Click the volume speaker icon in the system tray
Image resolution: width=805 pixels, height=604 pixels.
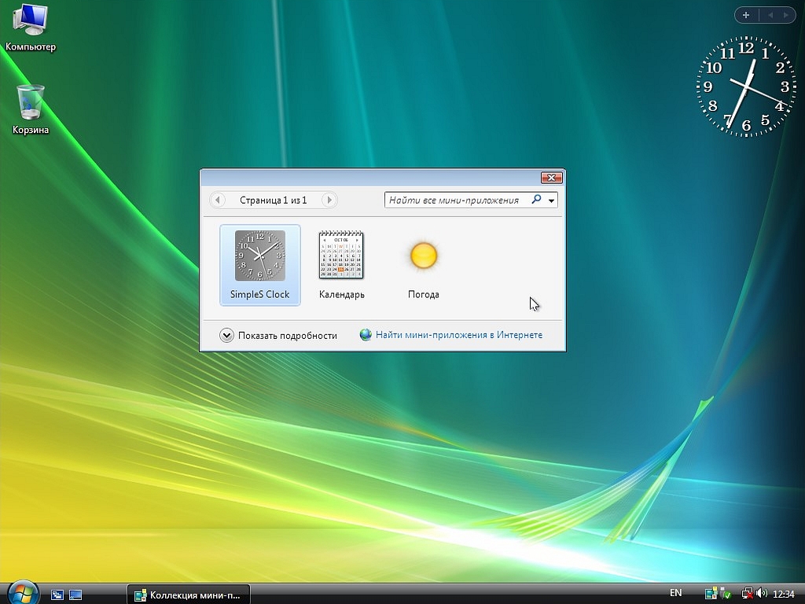point(761,594)
